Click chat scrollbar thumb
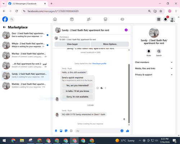180x144 pixels. pos(129,94)
